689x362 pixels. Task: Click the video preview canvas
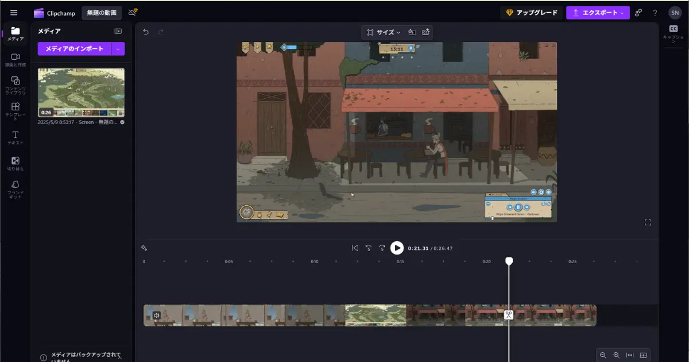[397, 132]
